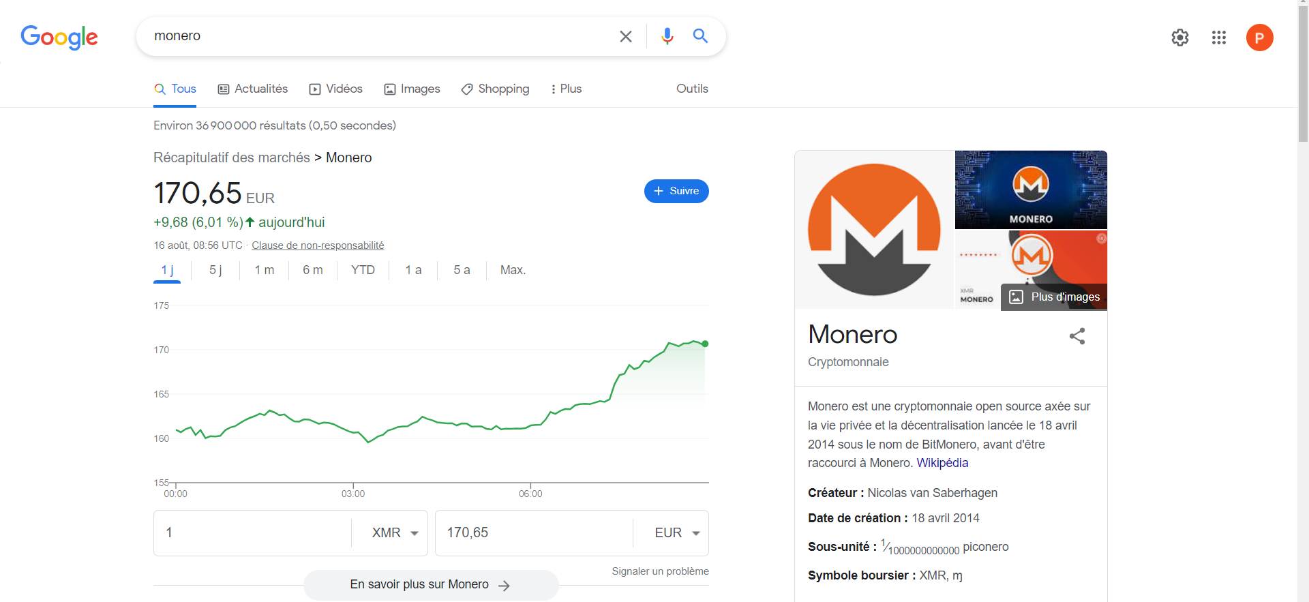Clear the search box with the X icon
1309x602 pixels.
click(625, 36)
